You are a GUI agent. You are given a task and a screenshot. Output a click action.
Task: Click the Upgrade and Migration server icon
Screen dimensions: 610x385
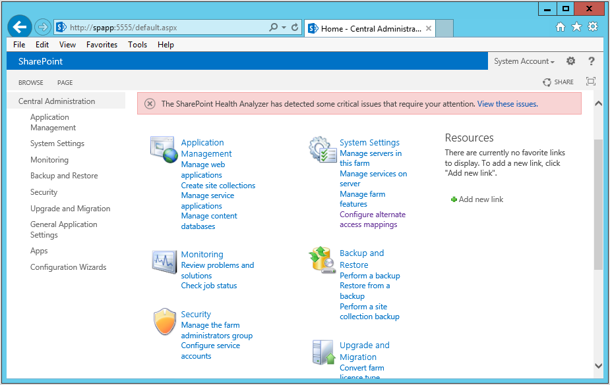click(324, 352)
